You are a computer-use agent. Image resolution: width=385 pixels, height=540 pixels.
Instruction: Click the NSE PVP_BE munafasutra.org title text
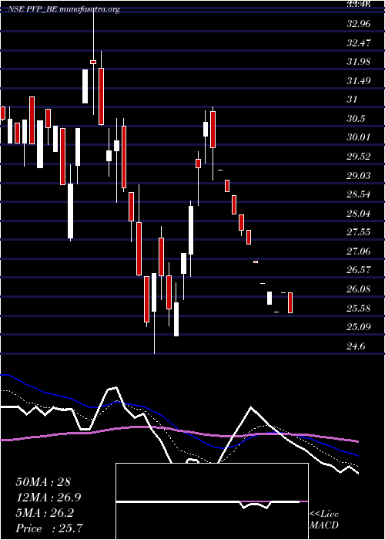tap(64, 9)
